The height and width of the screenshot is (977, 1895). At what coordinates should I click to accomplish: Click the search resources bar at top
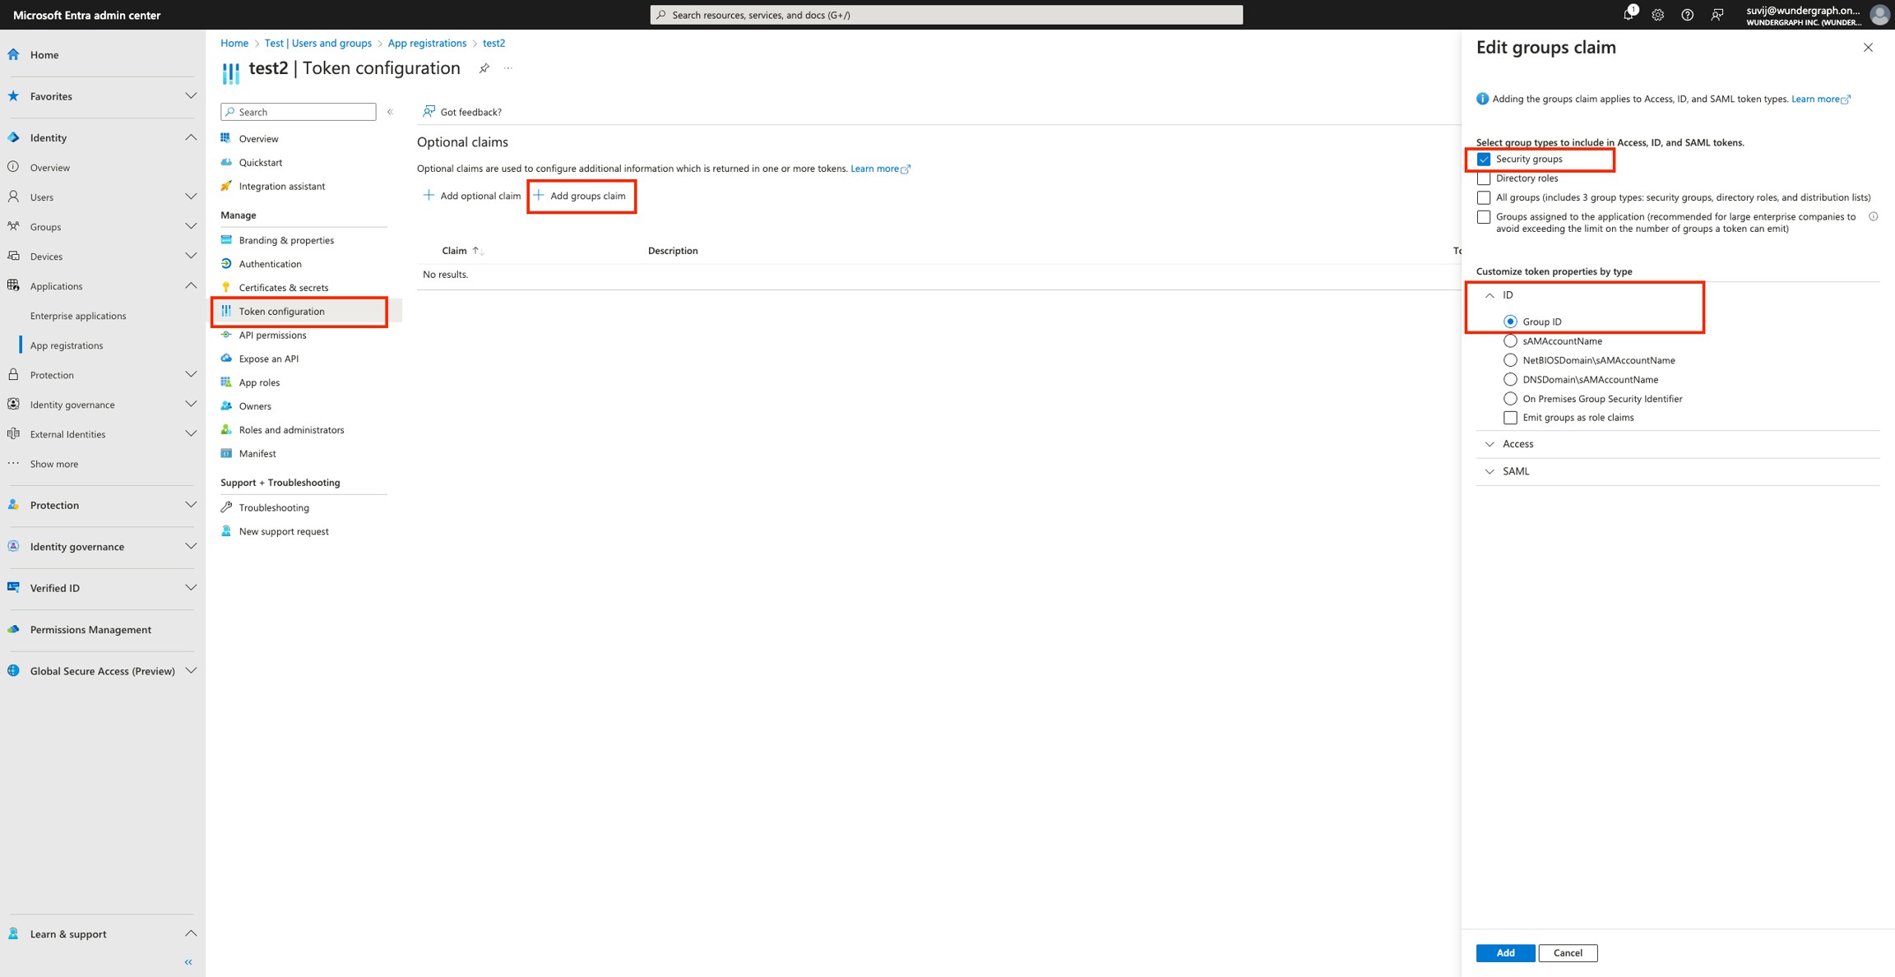tap(946, 14)
